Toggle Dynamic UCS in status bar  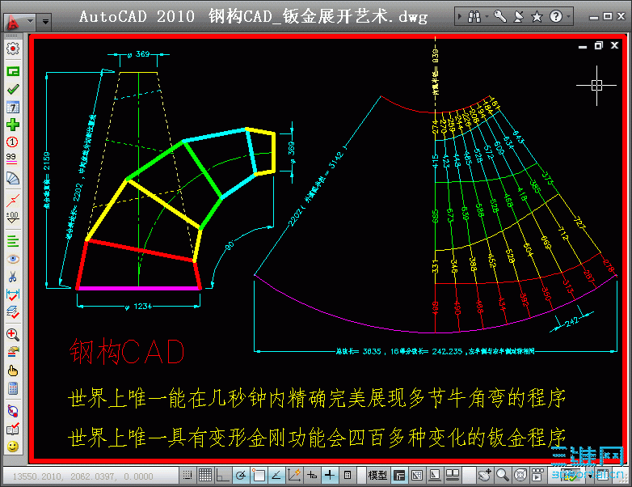click(294, 476)
